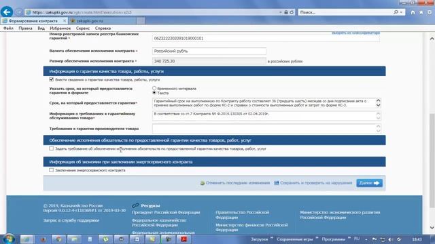Open the red Adobe icon on taskbar
435x244 pixels.
pos(184,239)
